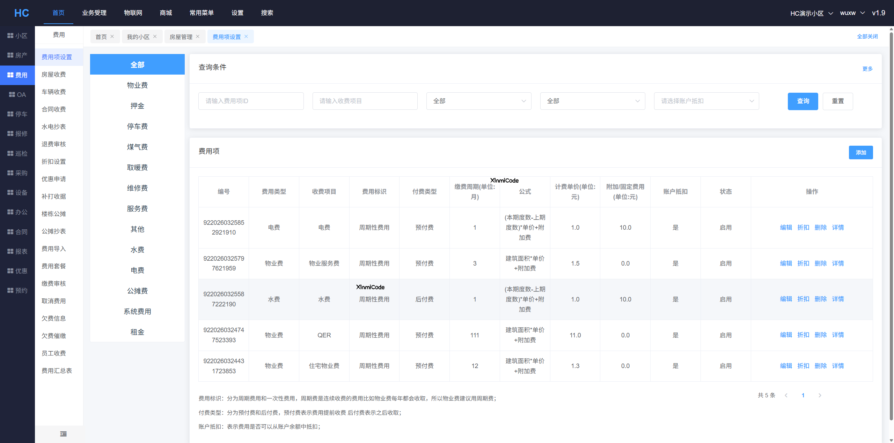The image size is (894, 443).
Task: Select 物业费 in fee category list
Action: pos(137,85)
